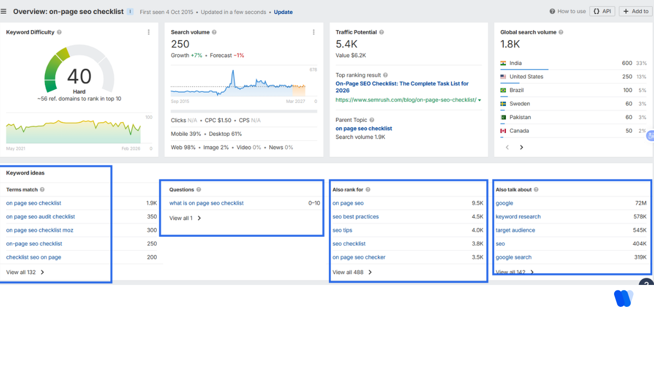
Task: Go to next page of countries list
Action: point(521,147)
